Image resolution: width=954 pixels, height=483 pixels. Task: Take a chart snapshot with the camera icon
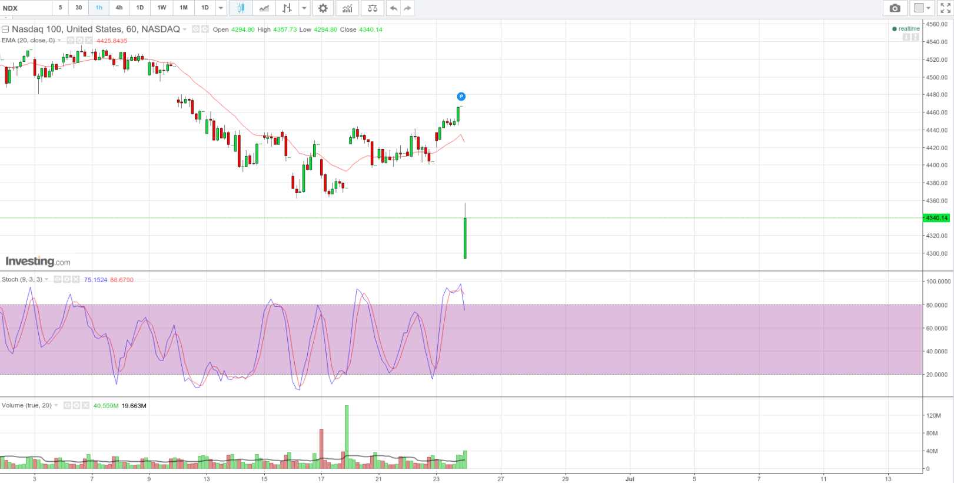point(895,8)
